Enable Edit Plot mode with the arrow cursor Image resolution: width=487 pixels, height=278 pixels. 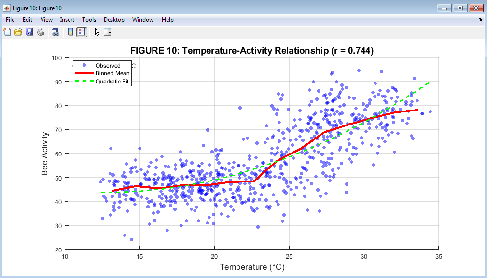click(97, 32)
